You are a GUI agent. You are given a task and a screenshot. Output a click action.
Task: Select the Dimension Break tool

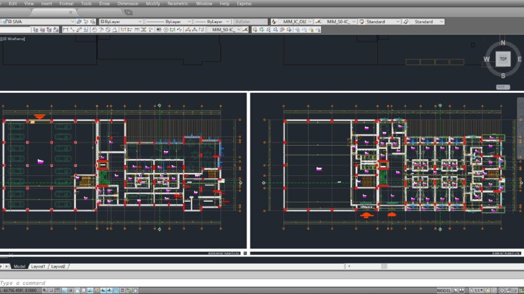[151, 30]
